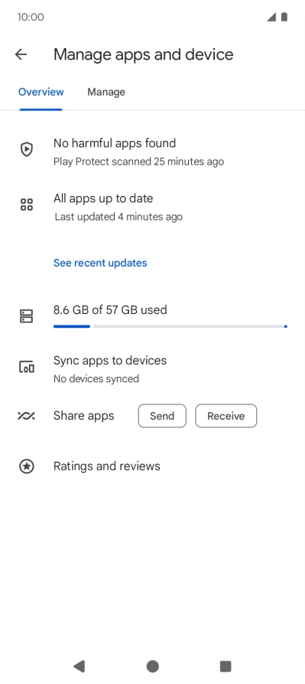Select the Overview tab

pyautogui.click(x=41, y=92)
